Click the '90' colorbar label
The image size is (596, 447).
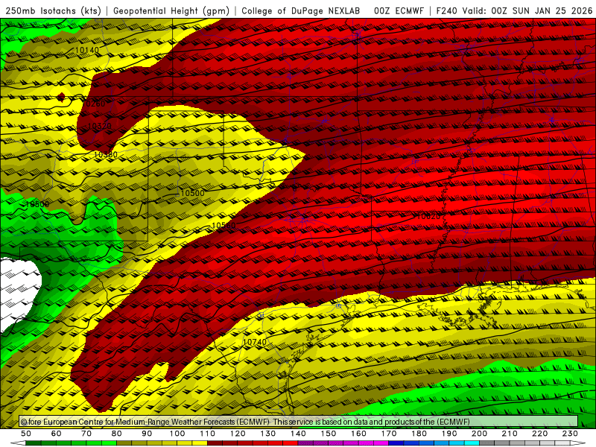(x=147, y=434)
